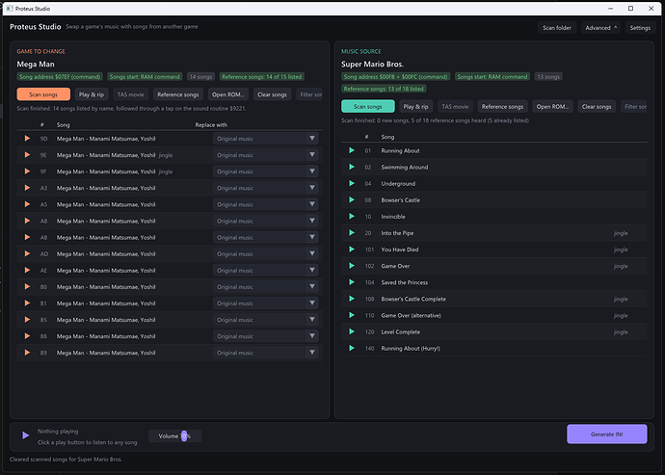Click Open ROM in Mega Man panel
The width and height of the screenshot is (665, 475).
pos(228,94)
